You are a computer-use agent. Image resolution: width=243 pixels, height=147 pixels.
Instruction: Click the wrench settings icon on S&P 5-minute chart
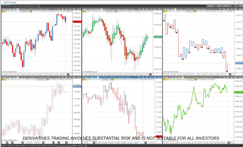(x=66, y=9)
